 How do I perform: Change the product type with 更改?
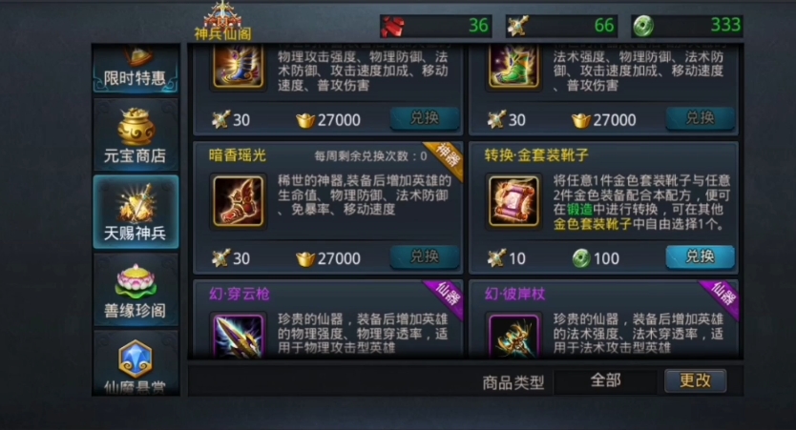(x=696, y=380)
